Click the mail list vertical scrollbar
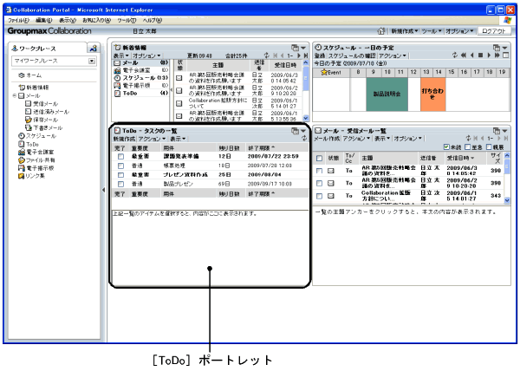This screenshot has height=371, width=520. tap(507, 178)
